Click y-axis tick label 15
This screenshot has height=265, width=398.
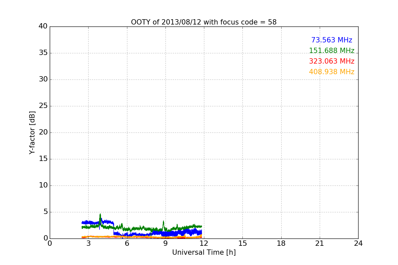[x=43, y=159]
